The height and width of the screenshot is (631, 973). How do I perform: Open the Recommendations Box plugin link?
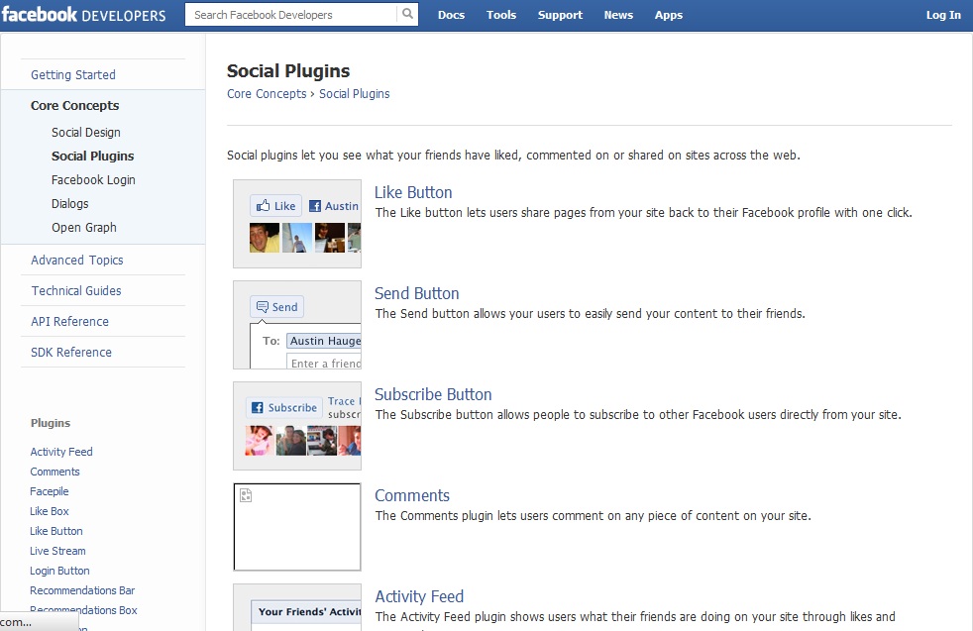[82, 610]
